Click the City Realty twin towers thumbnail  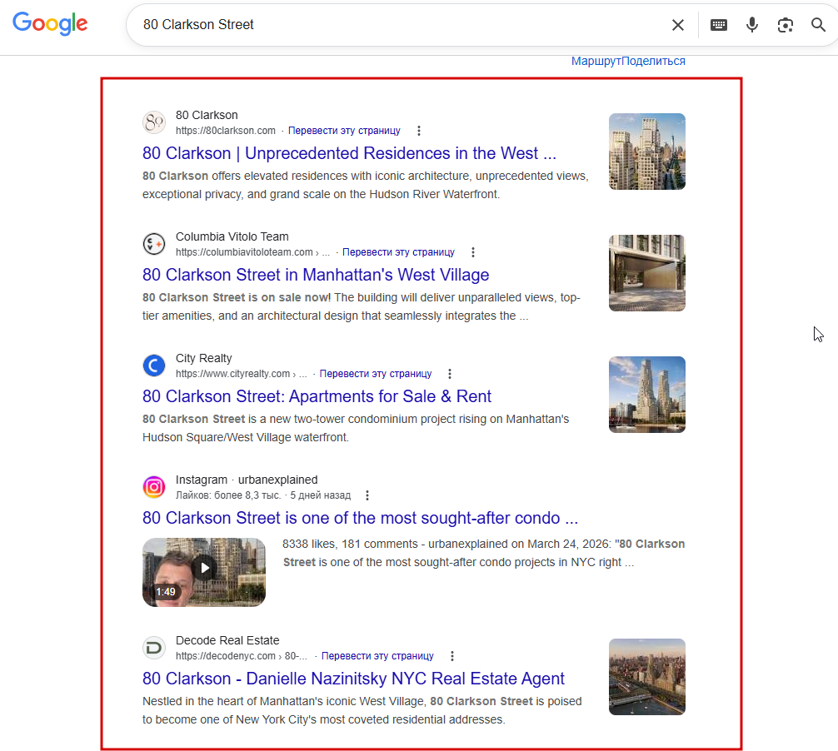[x=646, y=394]
